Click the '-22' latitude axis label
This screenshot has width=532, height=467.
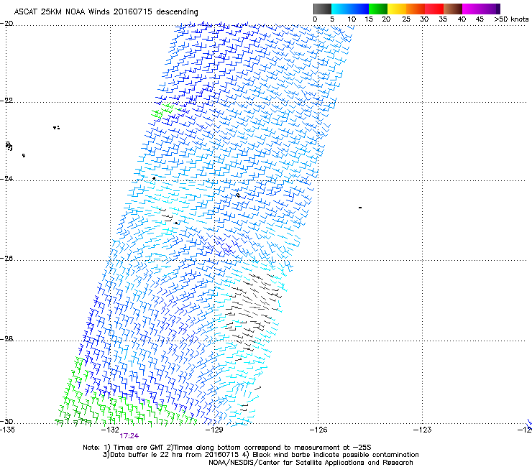pos(6,101)
